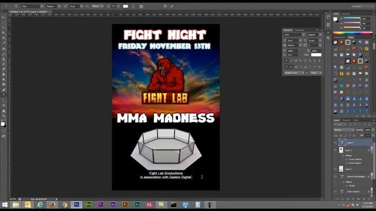Screen dimensions: 376x211
Task: Open Firefox from the Windows taskbar
Action: [x=52, y=205]
